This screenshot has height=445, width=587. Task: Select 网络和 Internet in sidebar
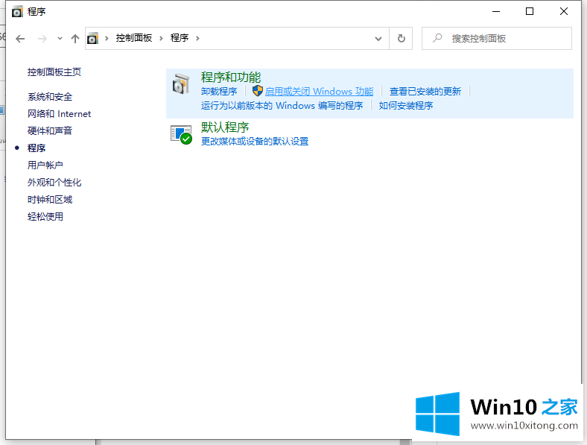pyautogui.click(x=59, y=114)
